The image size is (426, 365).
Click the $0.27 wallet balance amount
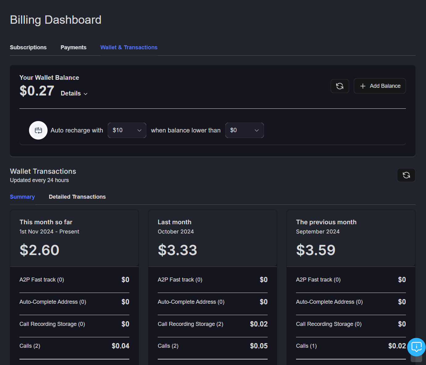[37, 91]
